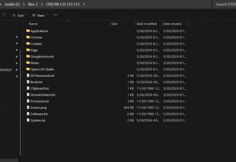The image size is (236, 162).
Task: Select the Brute.txt file icon
Action: [x=28, y=82]
